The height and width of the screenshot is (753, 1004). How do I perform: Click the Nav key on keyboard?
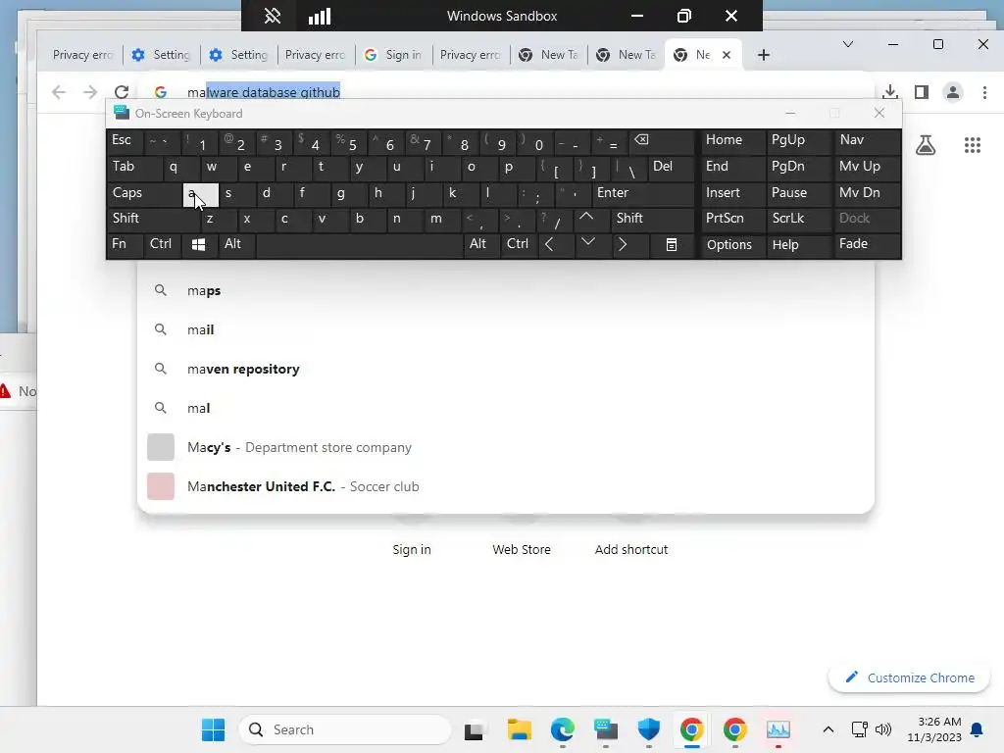(867, 141)
